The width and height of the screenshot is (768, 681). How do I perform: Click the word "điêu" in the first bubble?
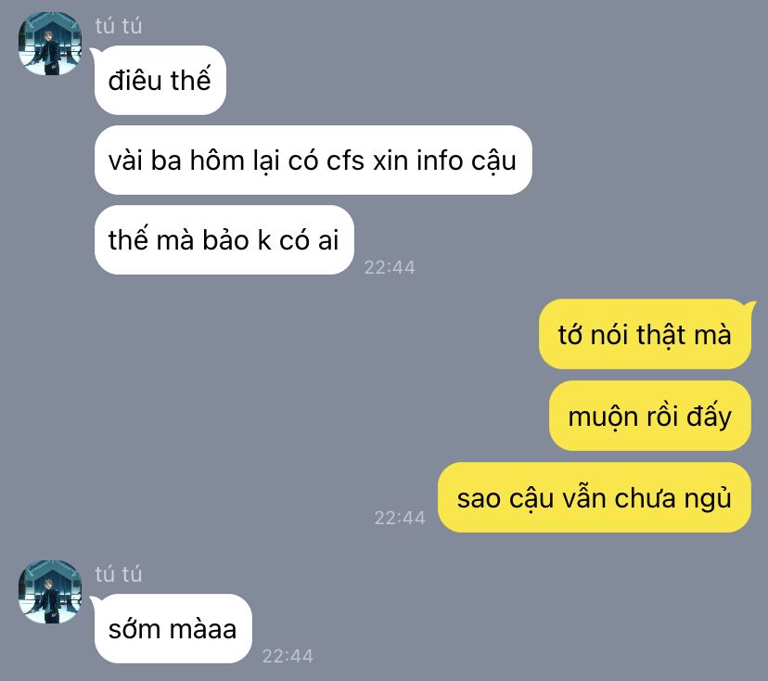[x=135, y=81]
